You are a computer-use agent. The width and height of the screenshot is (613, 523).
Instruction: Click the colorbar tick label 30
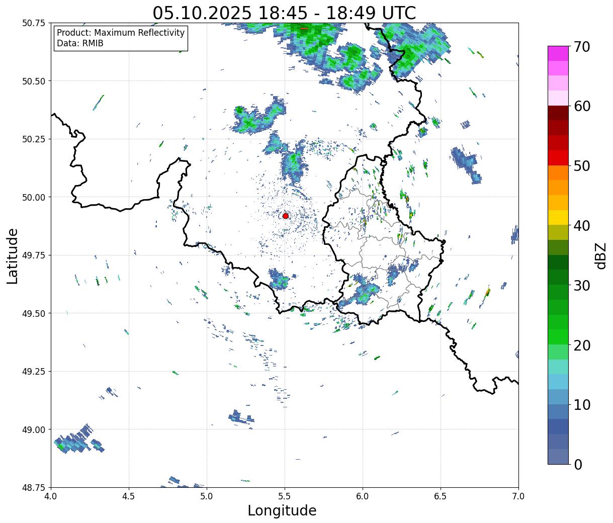(x=581, y=286)
